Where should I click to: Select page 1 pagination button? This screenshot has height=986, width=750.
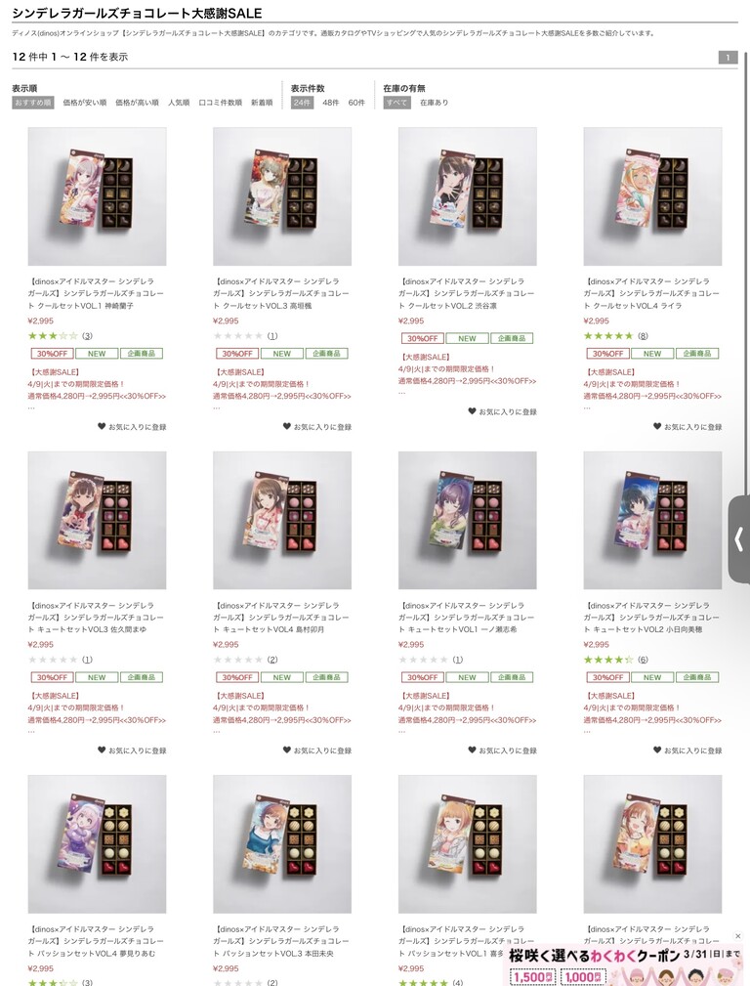728,58
